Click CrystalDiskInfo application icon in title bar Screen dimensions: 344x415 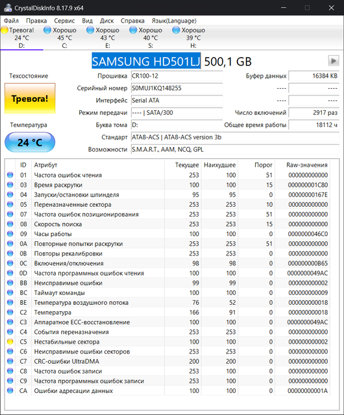point(8,8)
